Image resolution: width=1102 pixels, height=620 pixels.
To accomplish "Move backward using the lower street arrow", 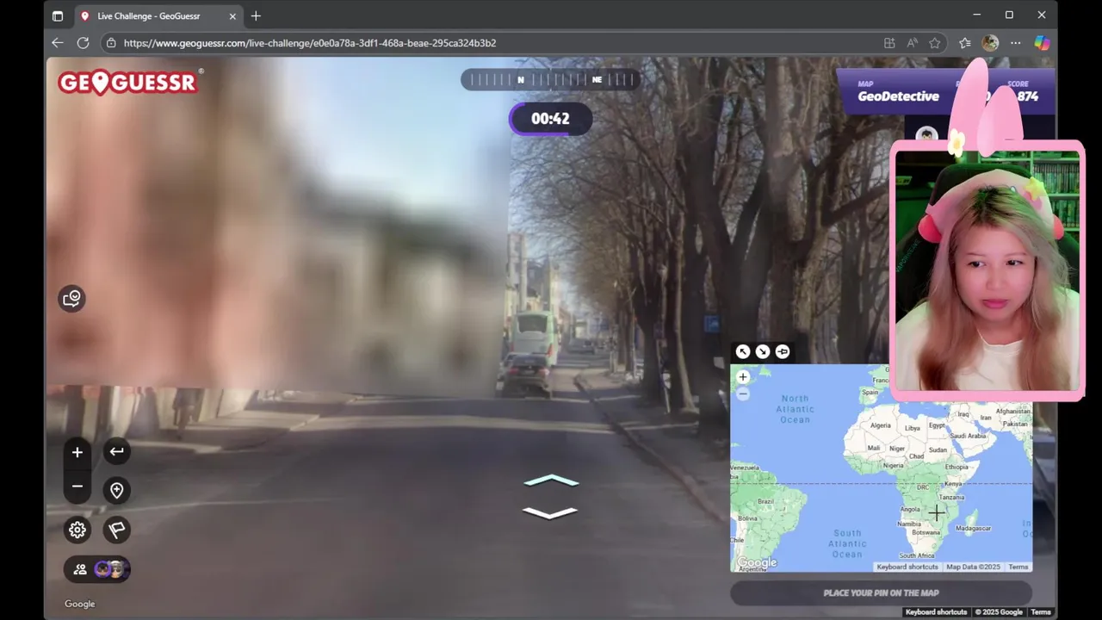I will coord(551,513).
